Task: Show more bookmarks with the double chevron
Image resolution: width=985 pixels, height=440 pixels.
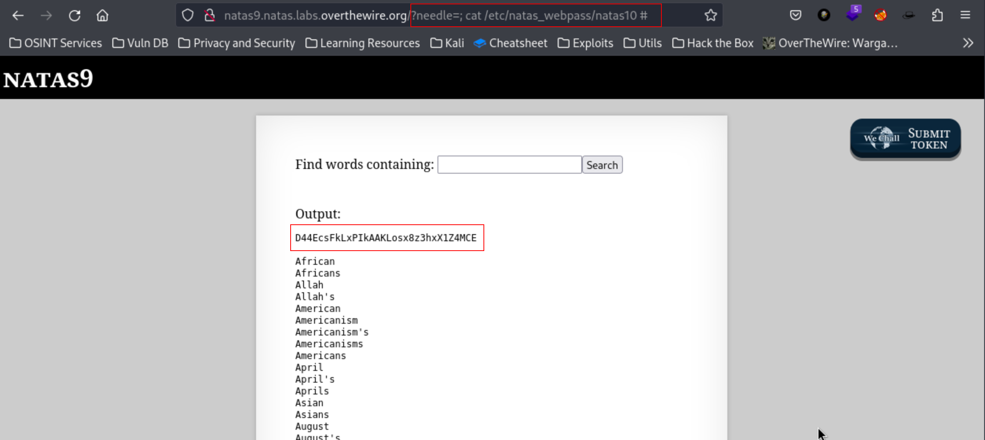Action: (968, 43)
